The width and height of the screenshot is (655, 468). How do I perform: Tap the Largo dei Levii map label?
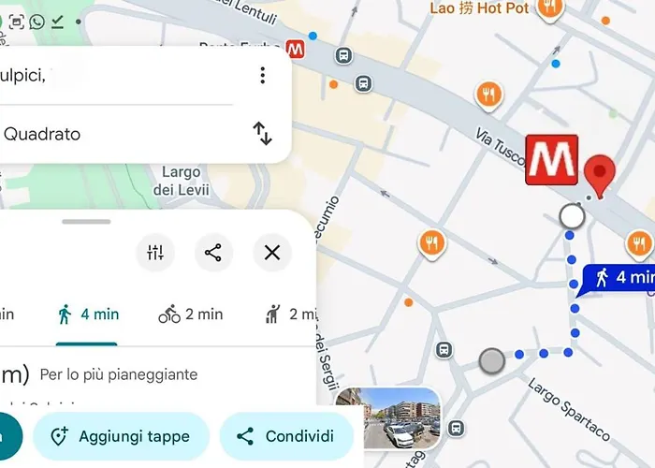pyautogui.click(x=181, y=181)
